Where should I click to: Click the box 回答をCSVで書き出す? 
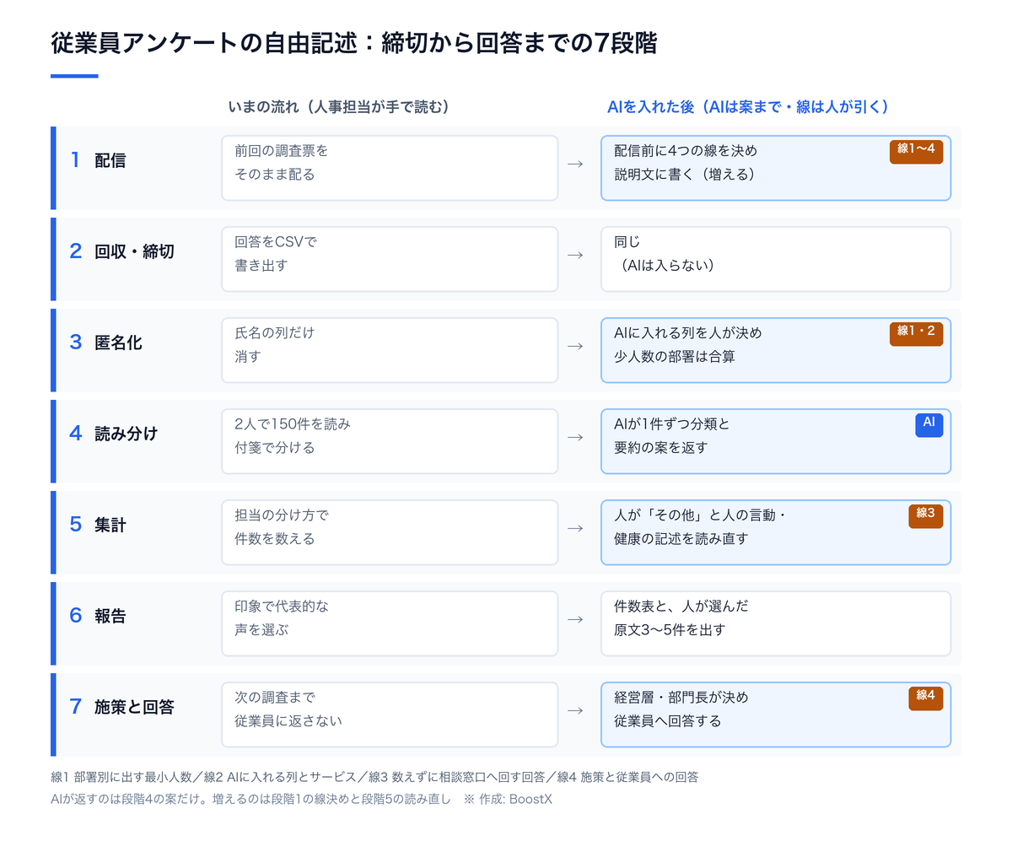click(390, 259)
